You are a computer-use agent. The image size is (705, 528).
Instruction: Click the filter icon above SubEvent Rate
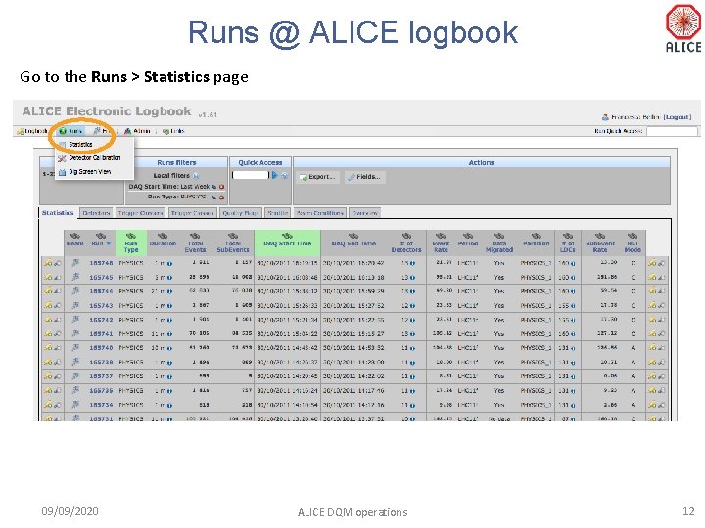600,236
